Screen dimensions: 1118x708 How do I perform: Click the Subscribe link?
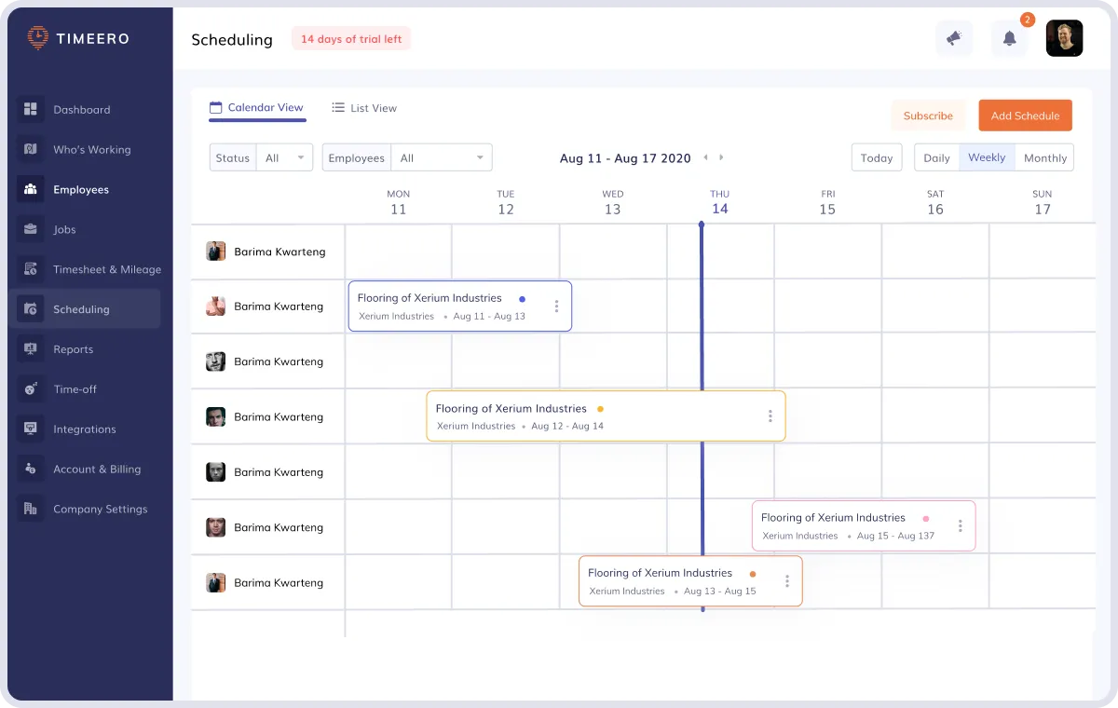click(x=928, y=115)
